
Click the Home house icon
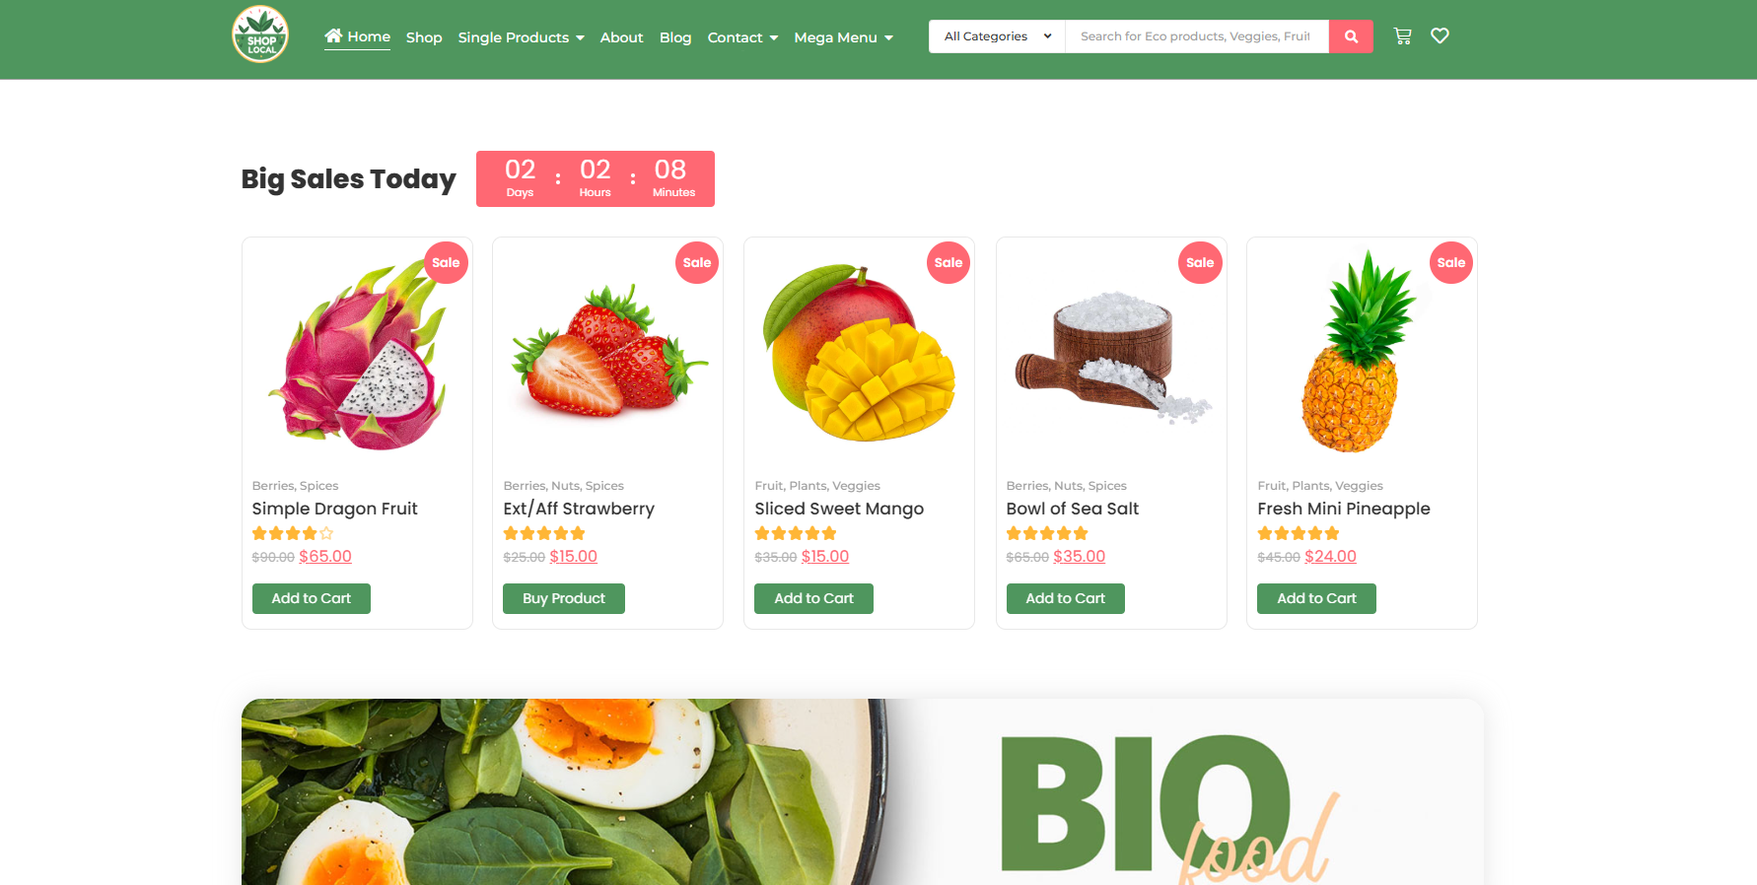pos(333,35)
